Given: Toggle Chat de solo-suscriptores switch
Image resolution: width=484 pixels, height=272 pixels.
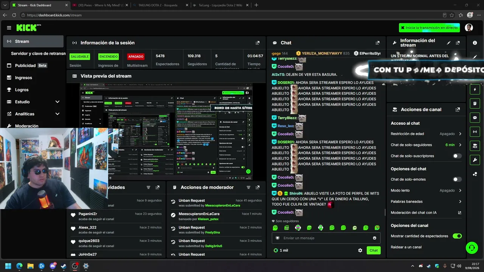Looking at the screenshot, I should [x=457, y=156].
